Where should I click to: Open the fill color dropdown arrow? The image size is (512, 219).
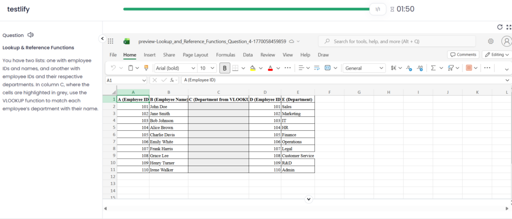point(260,68)
